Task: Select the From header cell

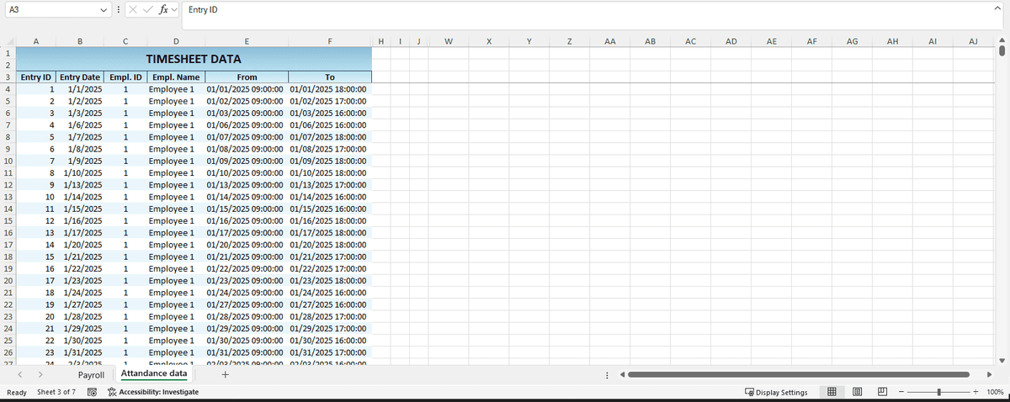Action: coord(247,77)
